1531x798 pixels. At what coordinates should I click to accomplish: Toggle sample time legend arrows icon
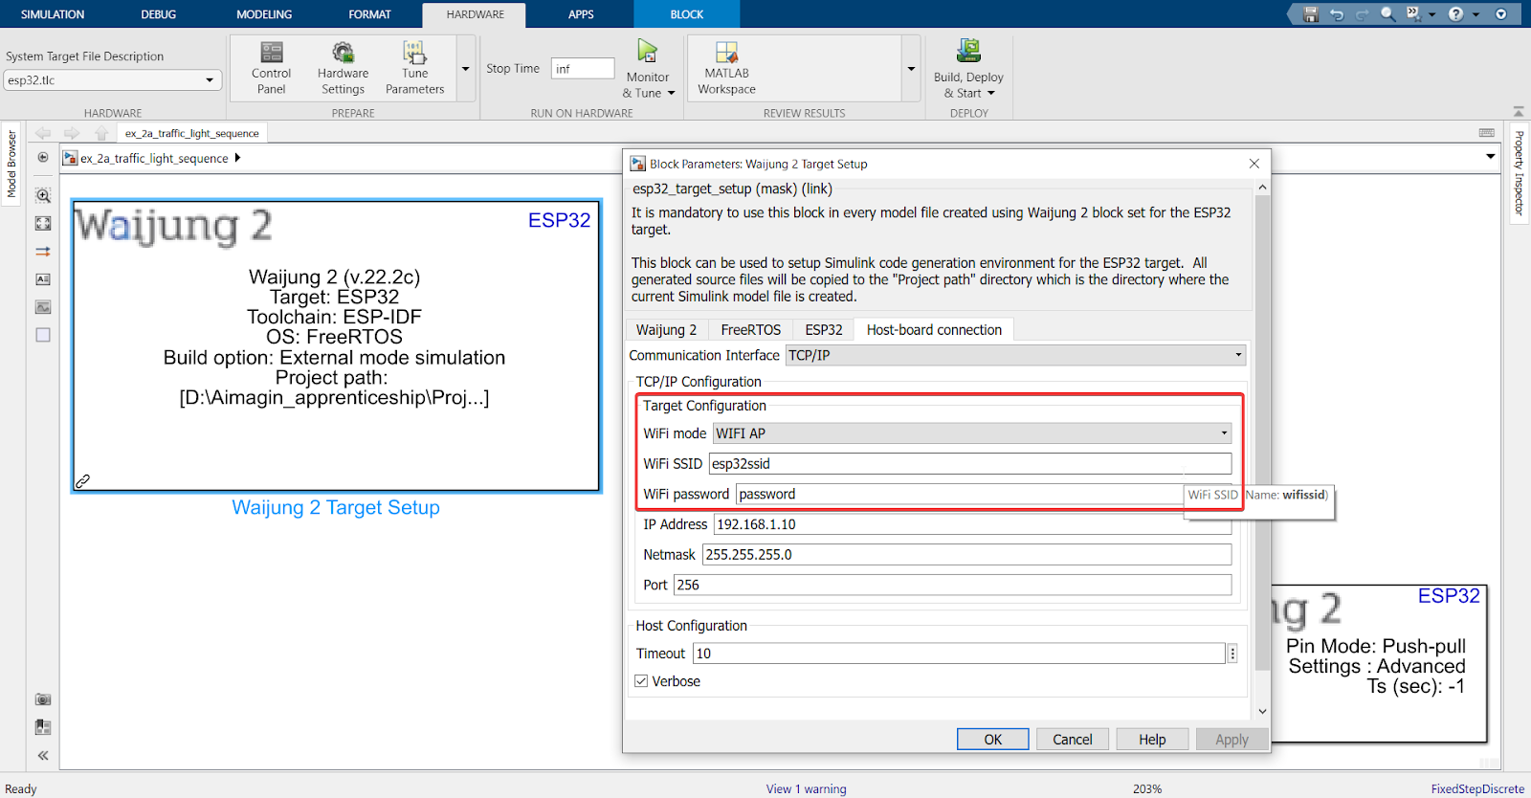coord(43,252)
